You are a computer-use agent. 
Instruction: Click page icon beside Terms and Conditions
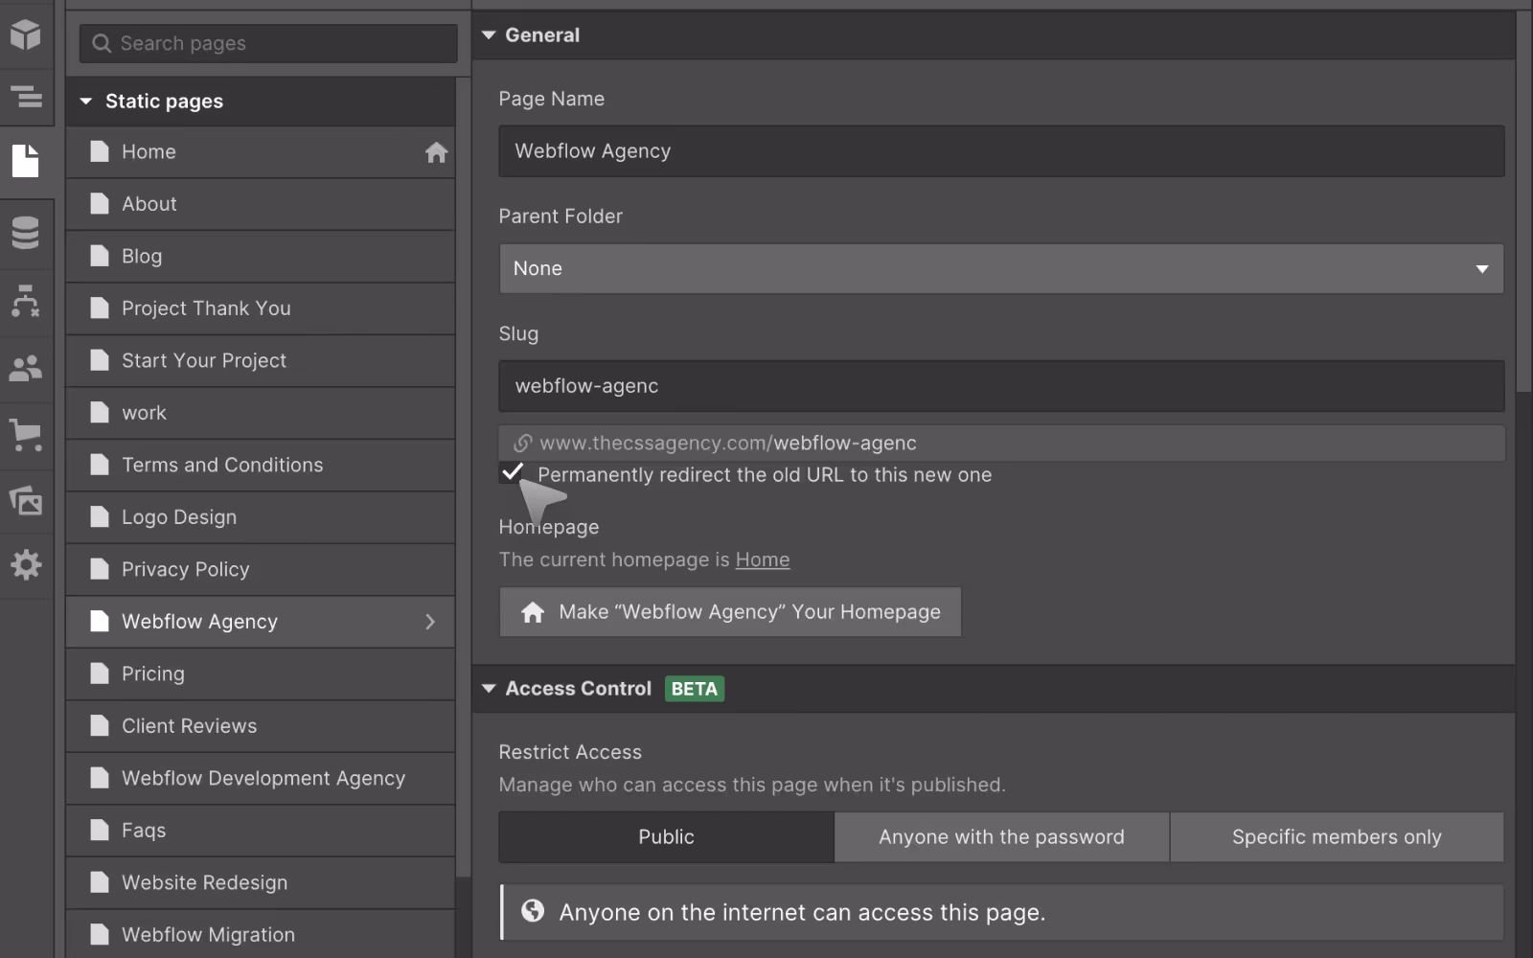pyautogui.click(x=100, y=465)
